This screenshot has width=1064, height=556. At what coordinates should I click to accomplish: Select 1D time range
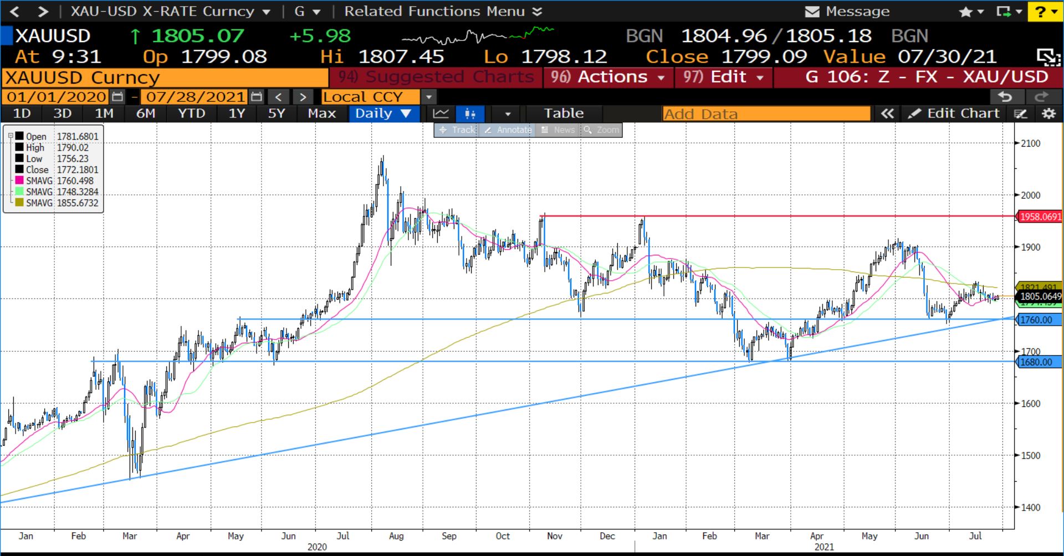tap(22, 114)
